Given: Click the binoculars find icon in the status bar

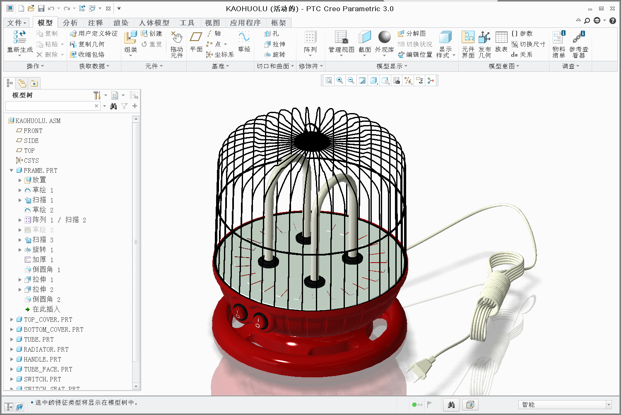Looking at the screenshot, I should click(451, 405).
